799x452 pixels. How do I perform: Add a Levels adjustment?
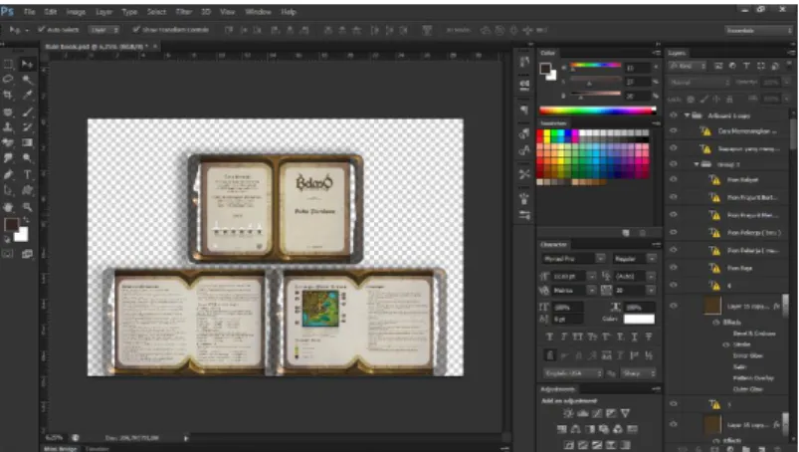pyautogui.click(x=582, y=413)
